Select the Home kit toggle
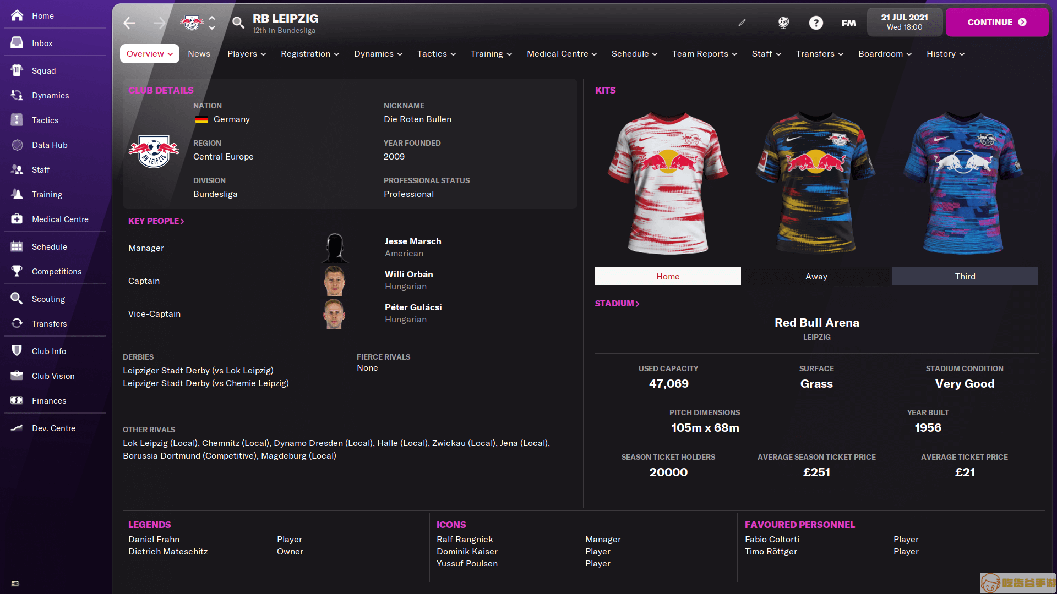 pos(668,276)
